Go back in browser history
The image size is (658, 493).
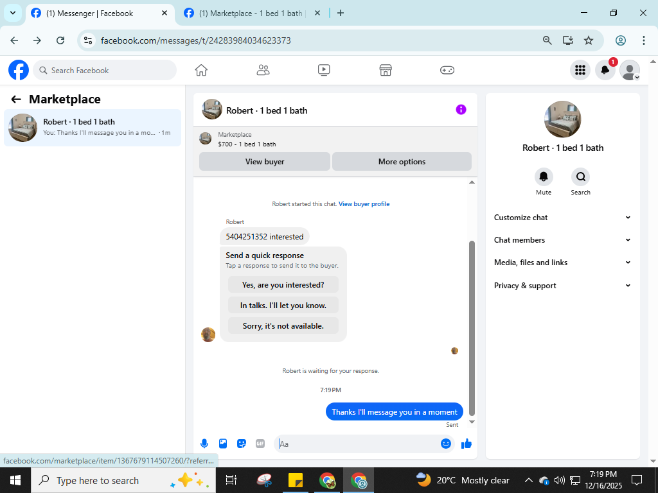[x=14, y=40]
